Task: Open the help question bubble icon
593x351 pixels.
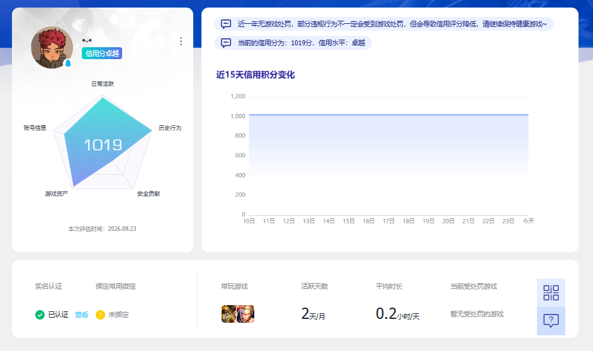Action: 551,321
